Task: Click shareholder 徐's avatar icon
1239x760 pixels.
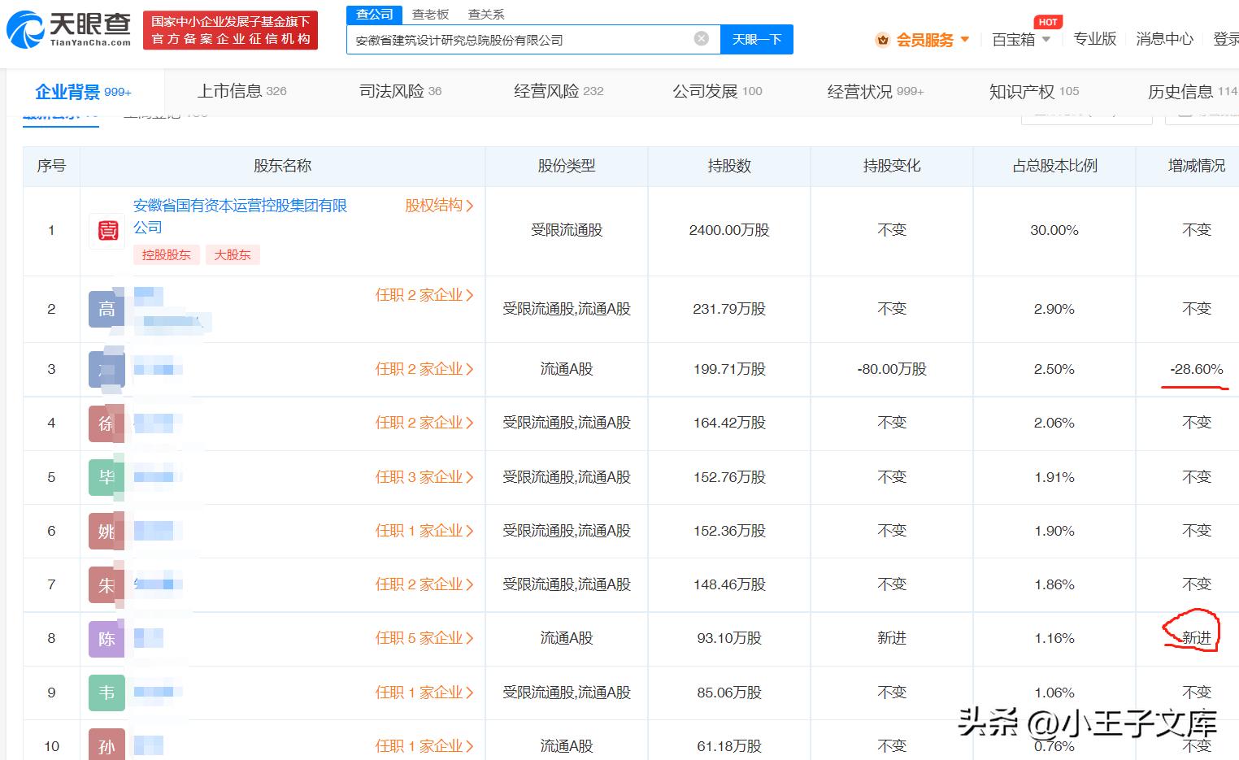Action: click(x=106, y=423)
